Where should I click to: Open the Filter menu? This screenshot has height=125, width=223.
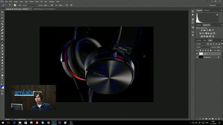tap(37, 1)
